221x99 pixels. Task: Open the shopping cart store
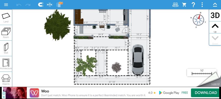(184, 5)
